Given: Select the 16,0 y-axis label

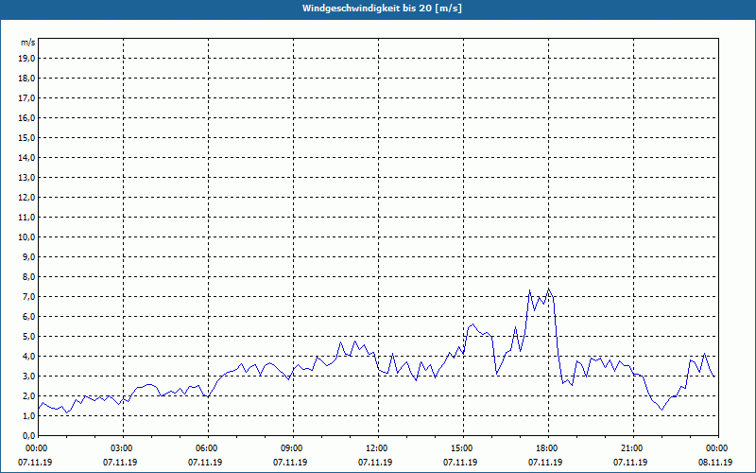Looking at the screenshot, I should tap(26, 117).
